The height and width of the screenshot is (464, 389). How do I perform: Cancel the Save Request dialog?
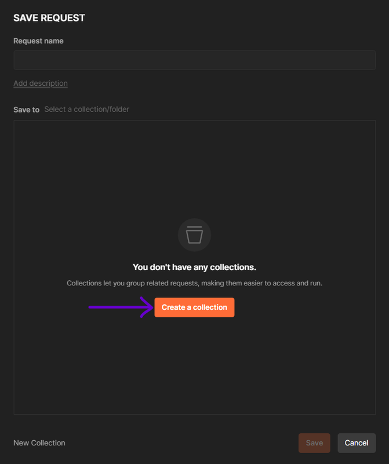(x=357, y=443)
